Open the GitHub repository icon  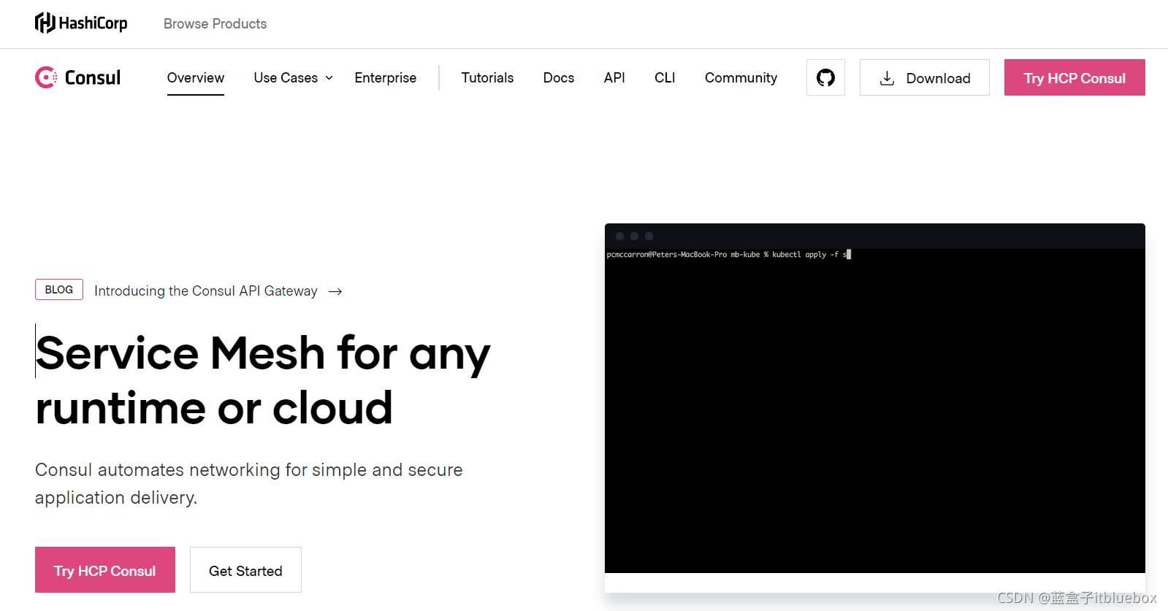click(x=825, y=77)
